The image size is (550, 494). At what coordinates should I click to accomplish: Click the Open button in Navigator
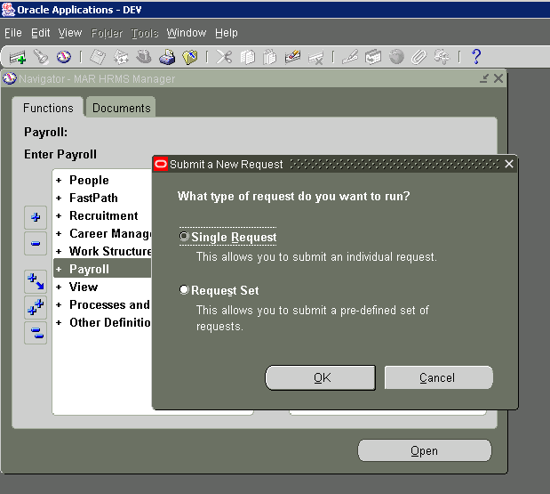tap(425, 450)
